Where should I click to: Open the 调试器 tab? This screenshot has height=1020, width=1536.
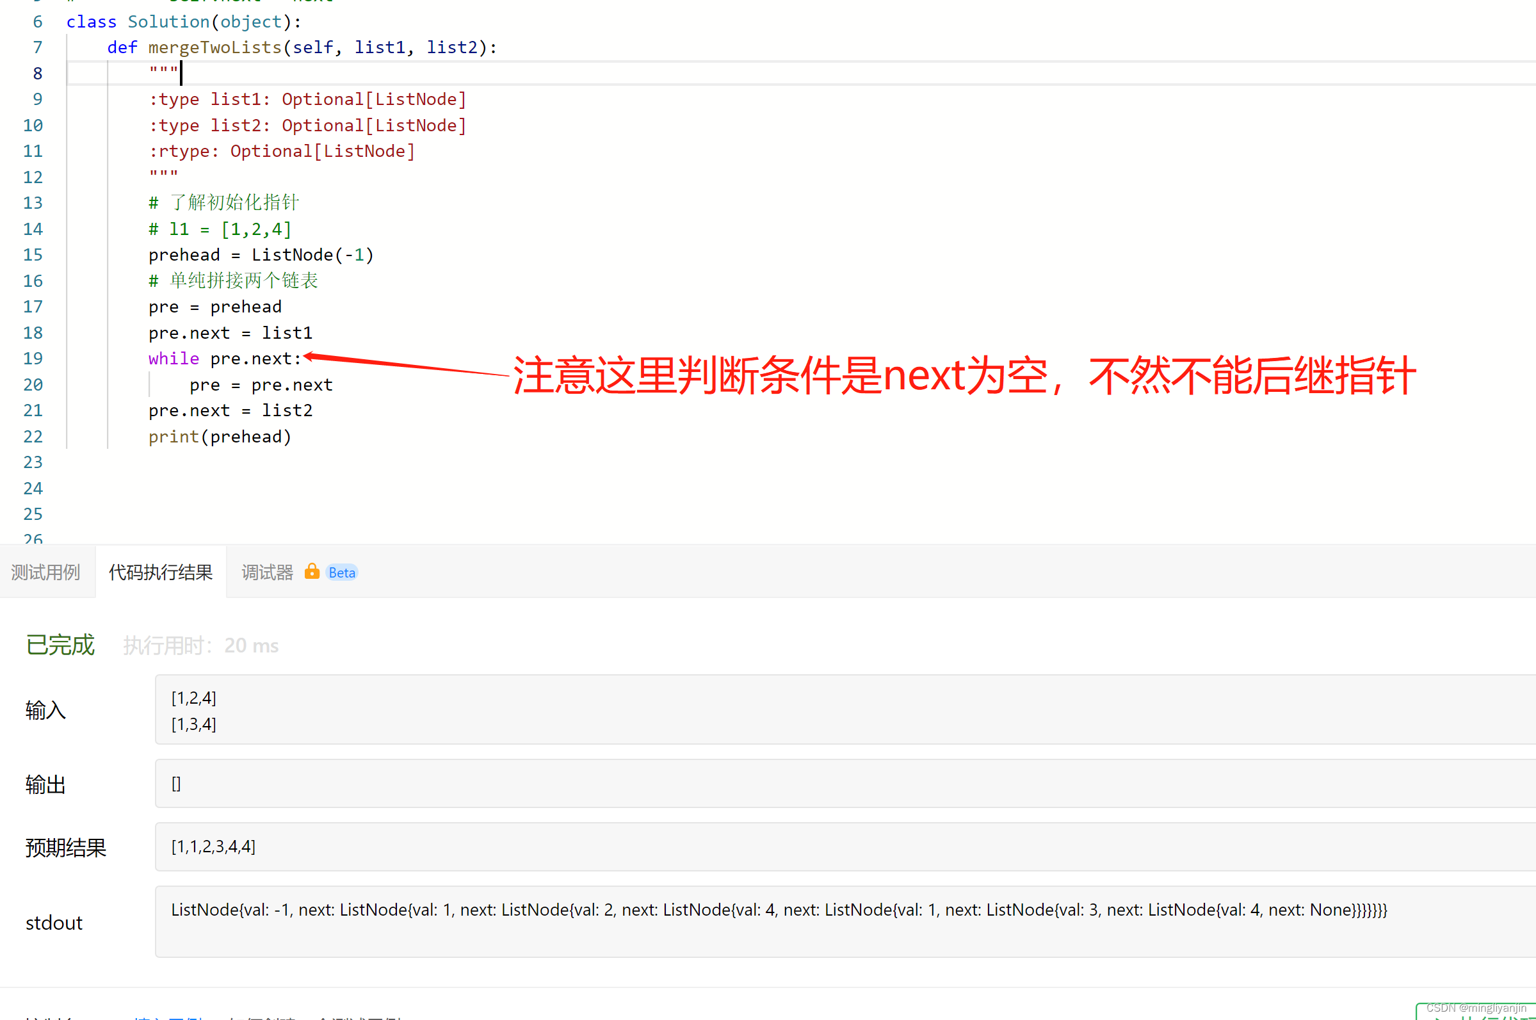(267, 572)
